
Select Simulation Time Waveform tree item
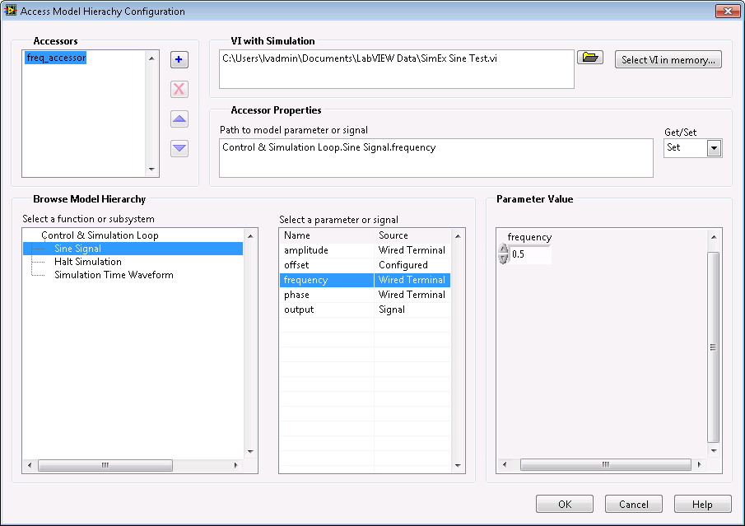(x=114, y=275)
